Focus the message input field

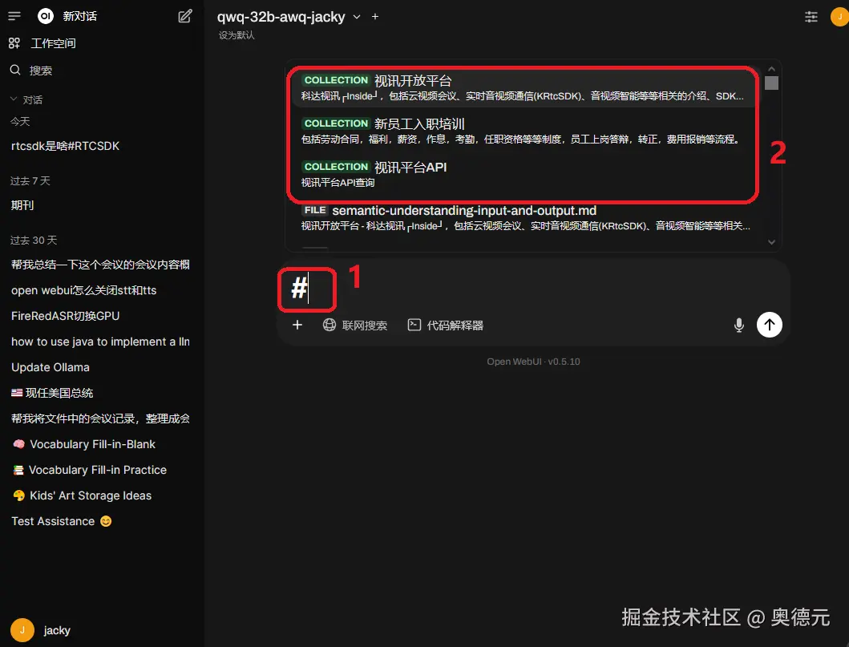[533, 288]
